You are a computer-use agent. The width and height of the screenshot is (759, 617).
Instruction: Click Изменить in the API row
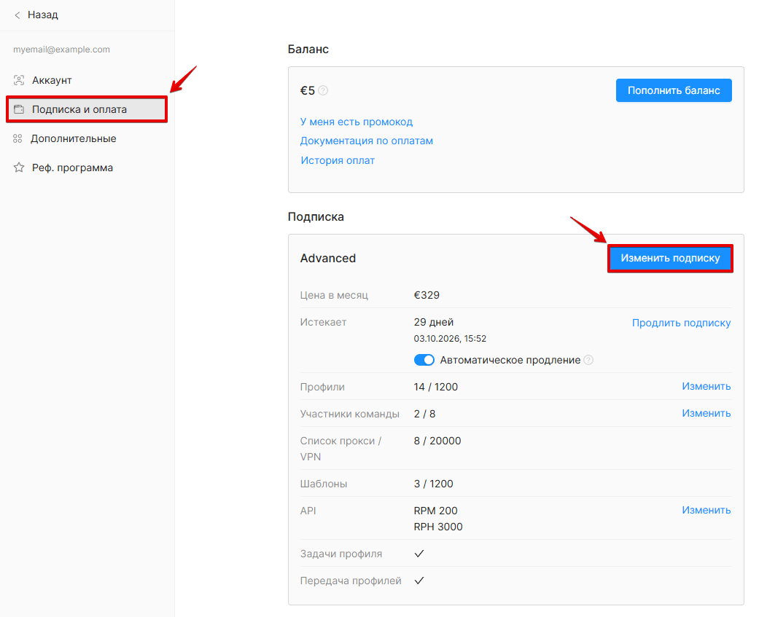(707, 510)
